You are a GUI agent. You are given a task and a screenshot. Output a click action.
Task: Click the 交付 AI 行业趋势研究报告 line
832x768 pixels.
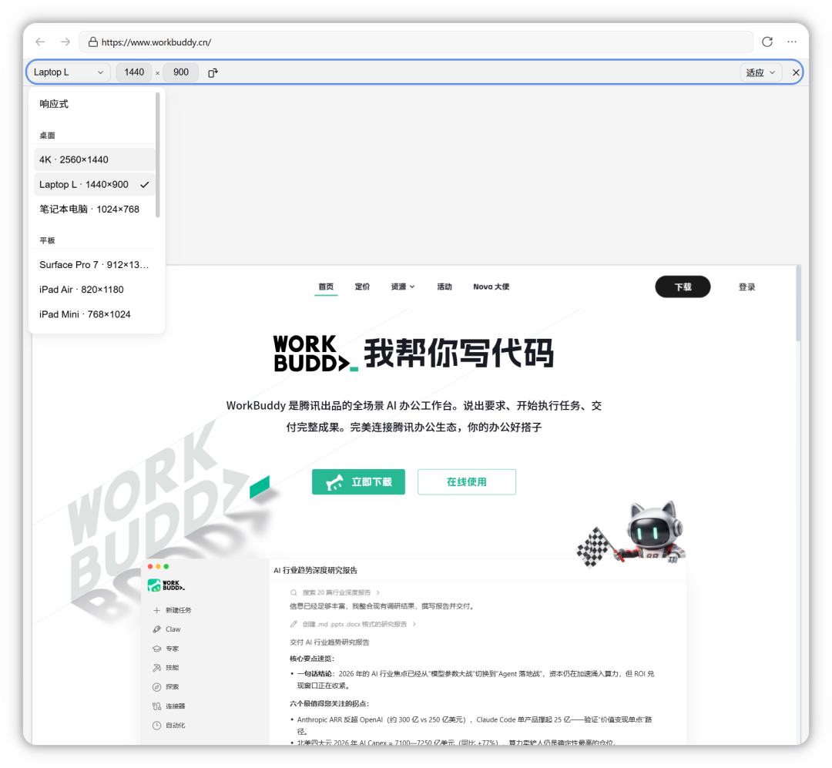[330, 642]
